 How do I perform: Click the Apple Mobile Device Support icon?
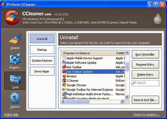click(64, 58)
